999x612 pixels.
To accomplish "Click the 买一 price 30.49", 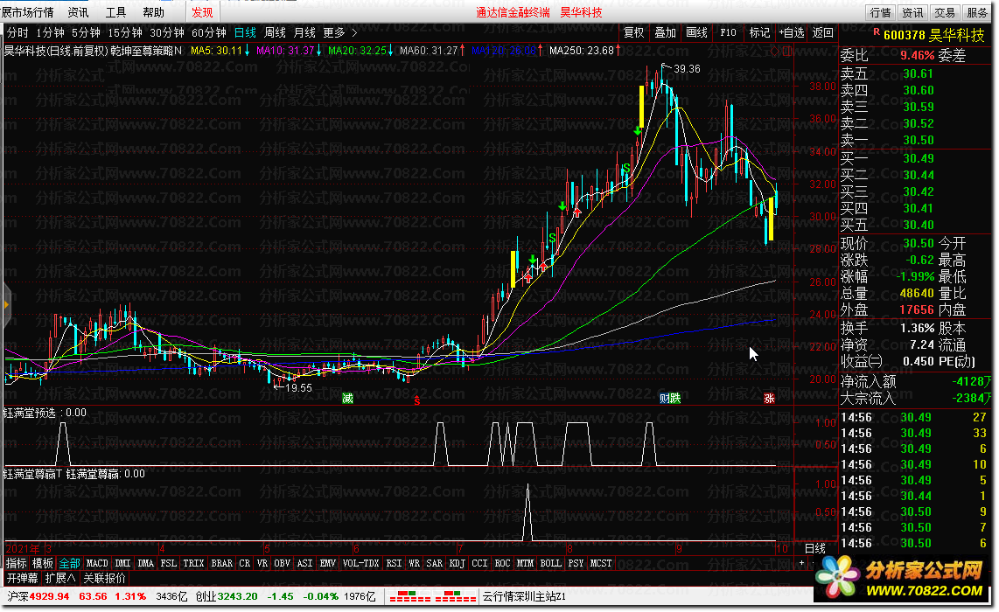I will click(919, 158).
